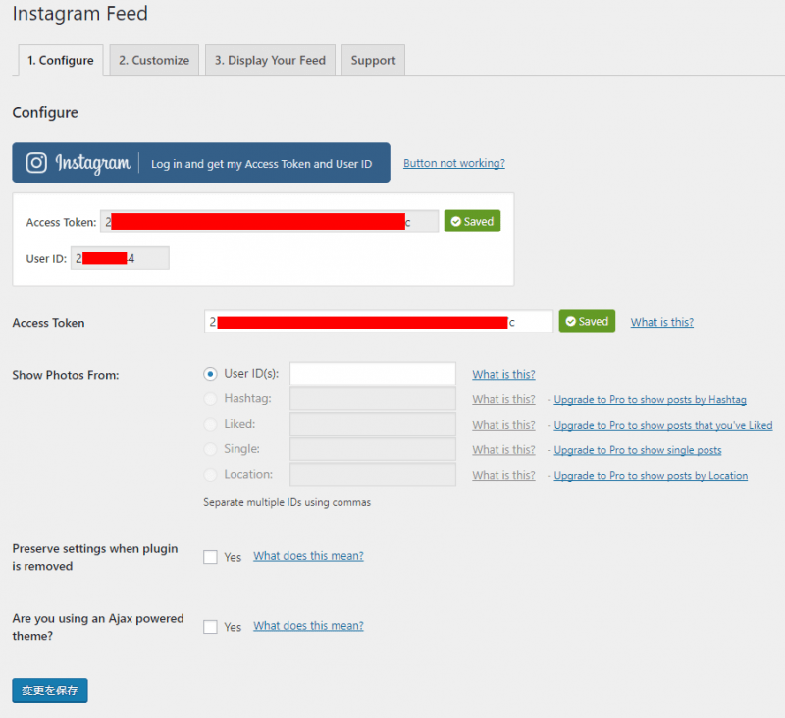Click the Instagram camera logo icon
The width and height of the screenshot is (785, 718).
(x=36, y=163)
